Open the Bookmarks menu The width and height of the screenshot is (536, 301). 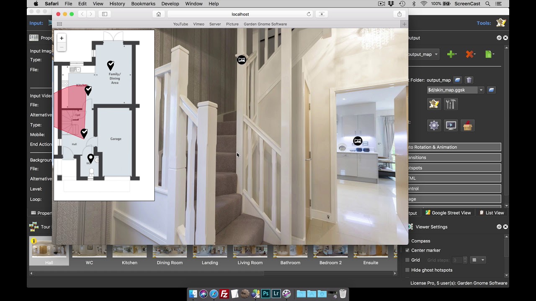point(143,4)
